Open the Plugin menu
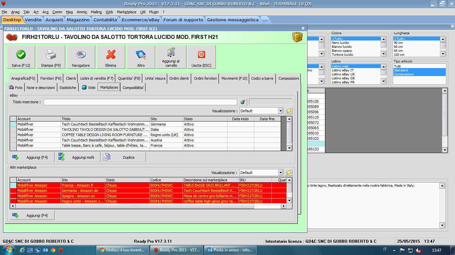 [154, 12]
